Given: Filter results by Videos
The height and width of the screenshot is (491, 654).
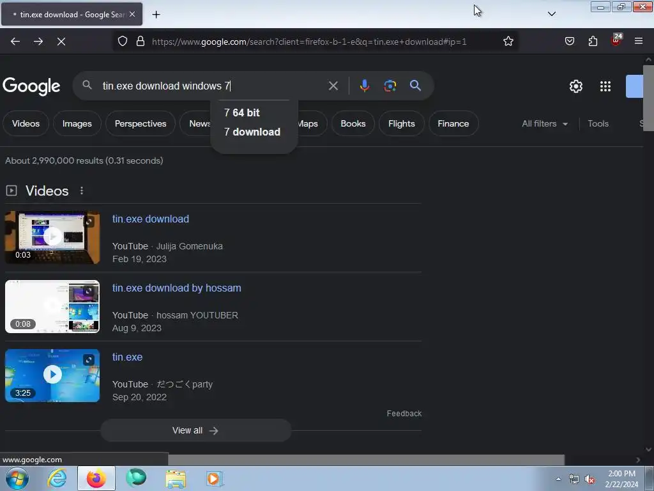Looking at the screenshot, I should [26, 123].
